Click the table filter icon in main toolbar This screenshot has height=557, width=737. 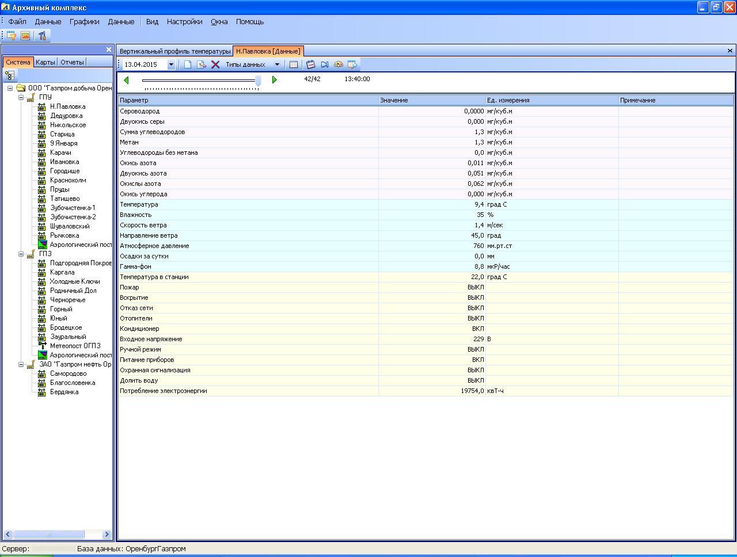pyautogui.click(x=12, y=36)
